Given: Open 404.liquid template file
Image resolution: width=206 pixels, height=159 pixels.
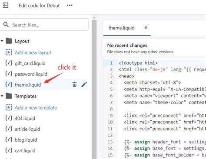Looking at the screenshot, I should [25, 118].
